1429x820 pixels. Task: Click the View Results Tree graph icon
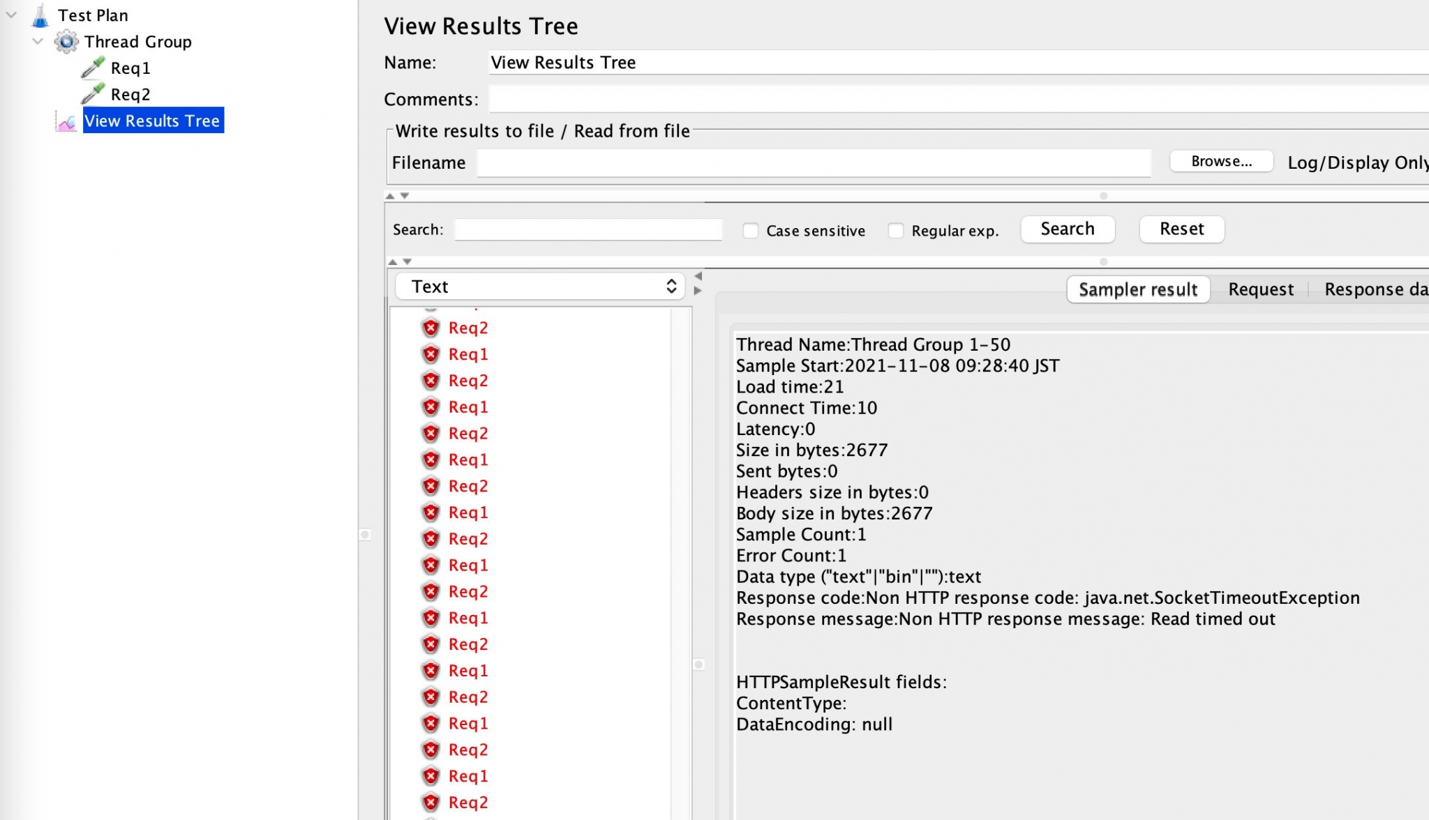coord(65,120)
